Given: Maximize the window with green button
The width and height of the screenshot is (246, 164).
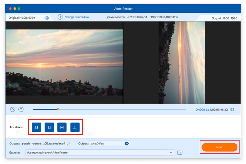Looking at the screenshot, I should tap(19, 9).
